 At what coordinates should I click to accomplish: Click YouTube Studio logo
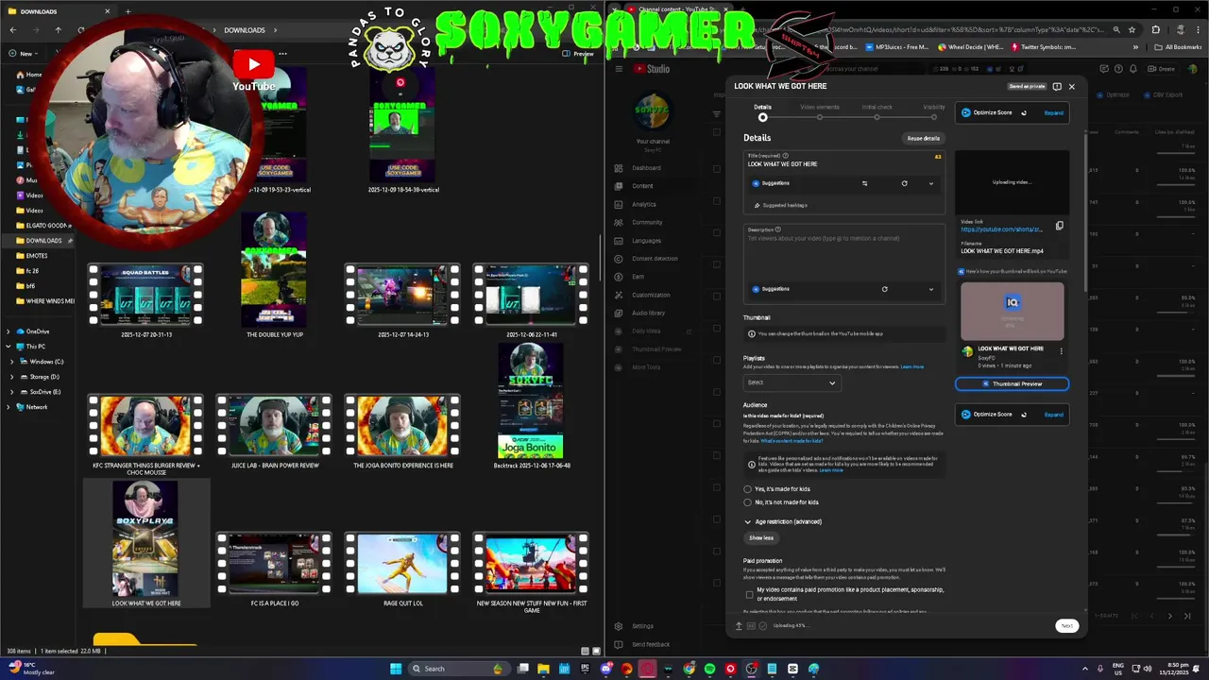(652, 68)
